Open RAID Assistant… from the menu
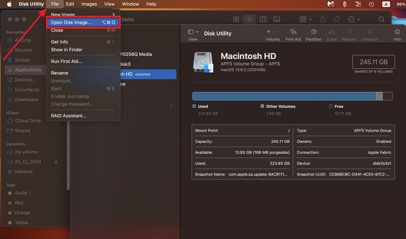The width and height of the screenshot is (406, 239). coord(83,115)
